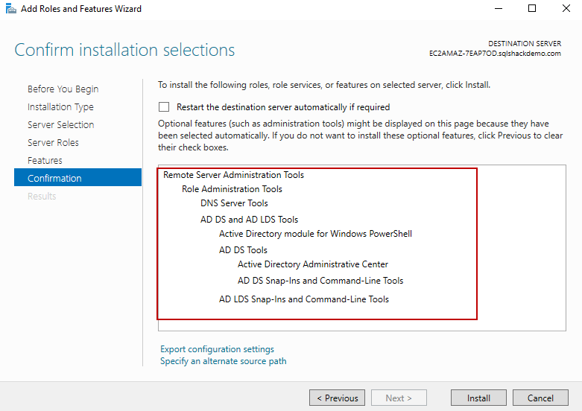Open Specify an alternate source path link

[223, 361]
